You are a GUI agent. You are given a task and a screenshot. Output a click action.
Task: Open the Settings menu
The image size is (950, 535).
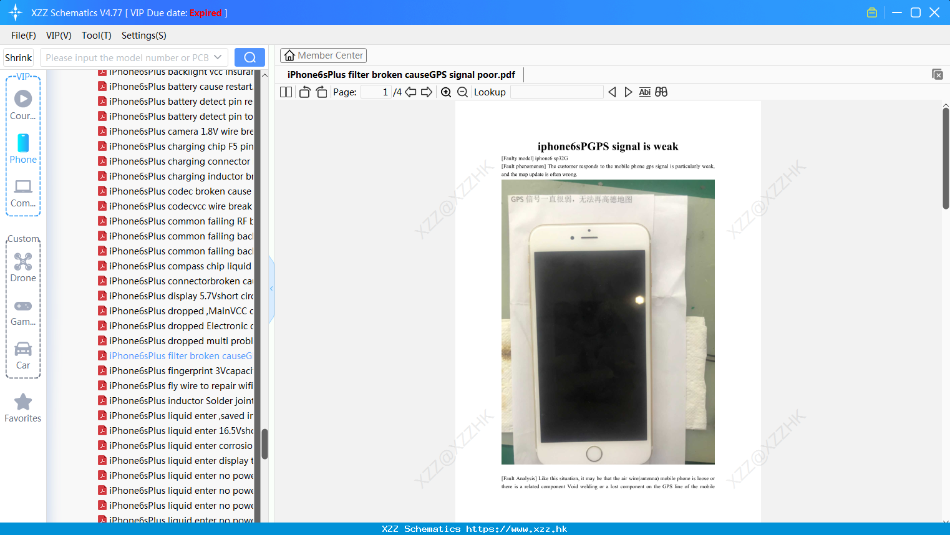pyautogui.click(x=144, y=36)
